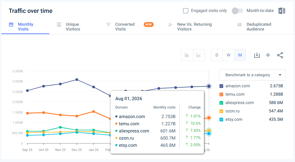This screenshot has width=295, height=162.
Task: Click Dec 25 x-axis label
Action: 77,150
